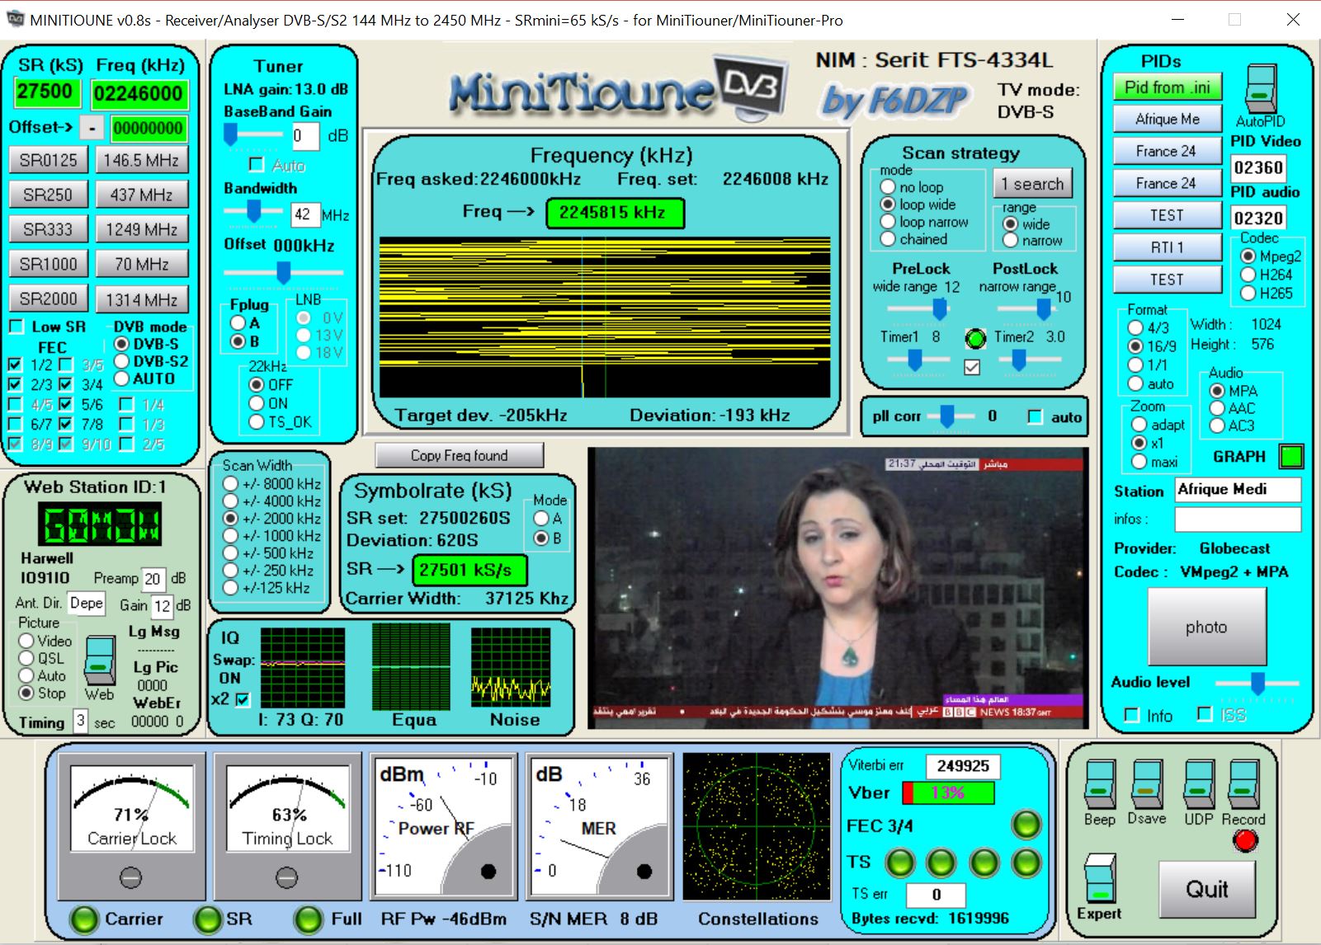Toggle the IQ x2 checkbox
1321x945 pixels.
243,699
